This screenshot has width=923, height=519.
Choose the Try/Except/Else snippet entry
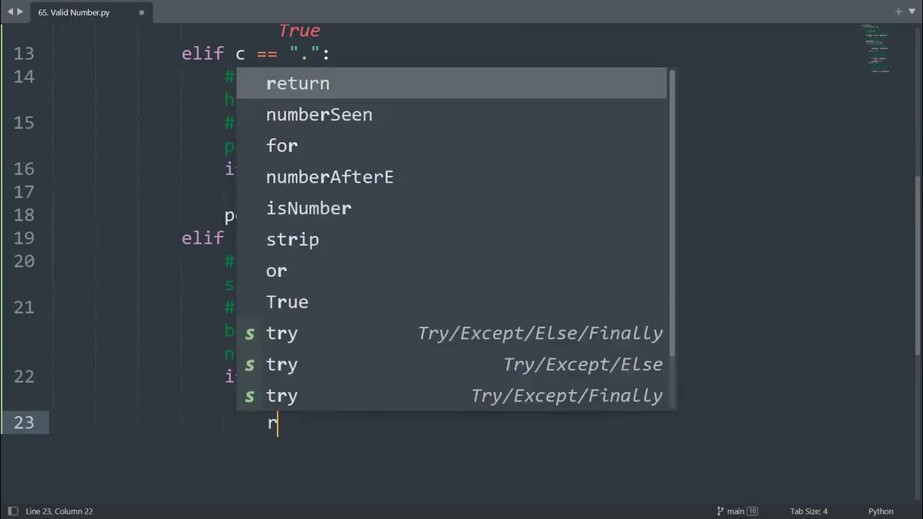click(451, 365)
